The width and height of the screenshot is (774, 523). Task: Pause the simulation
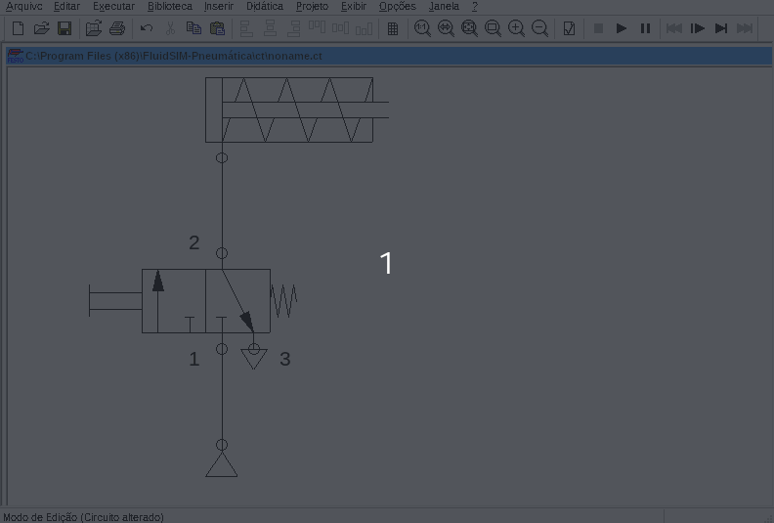(x=645, y=28)
